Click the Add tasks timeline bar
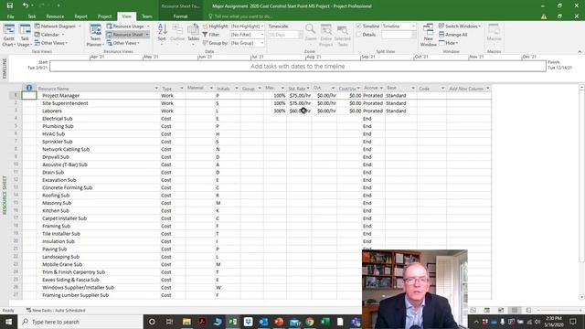 click(298, 67)
